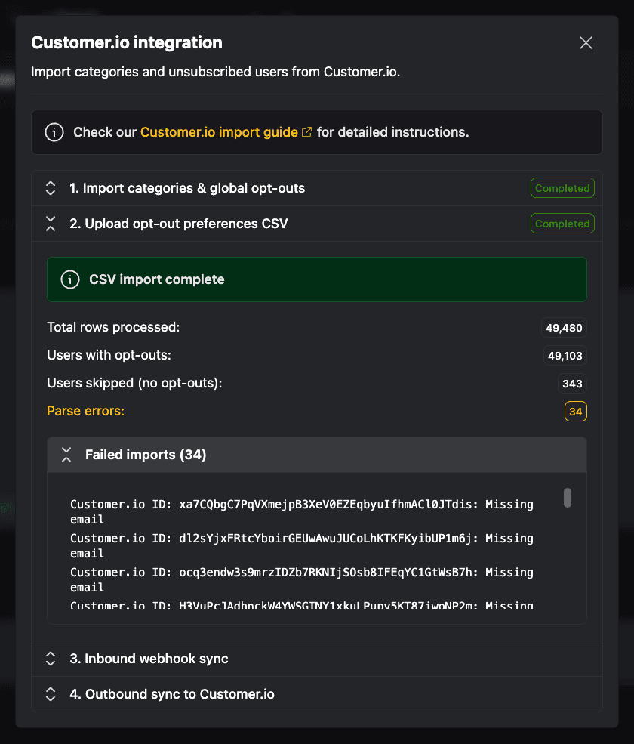Image resolution: width=634 pixels, height=744 pixels.
Task: Click the Completed badge on step 2
Action: click(562, 224)
